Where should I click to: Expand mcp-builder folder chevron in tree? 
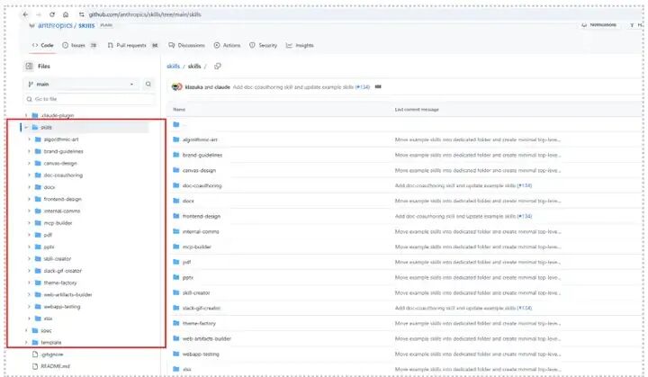[x=30, y=223]
